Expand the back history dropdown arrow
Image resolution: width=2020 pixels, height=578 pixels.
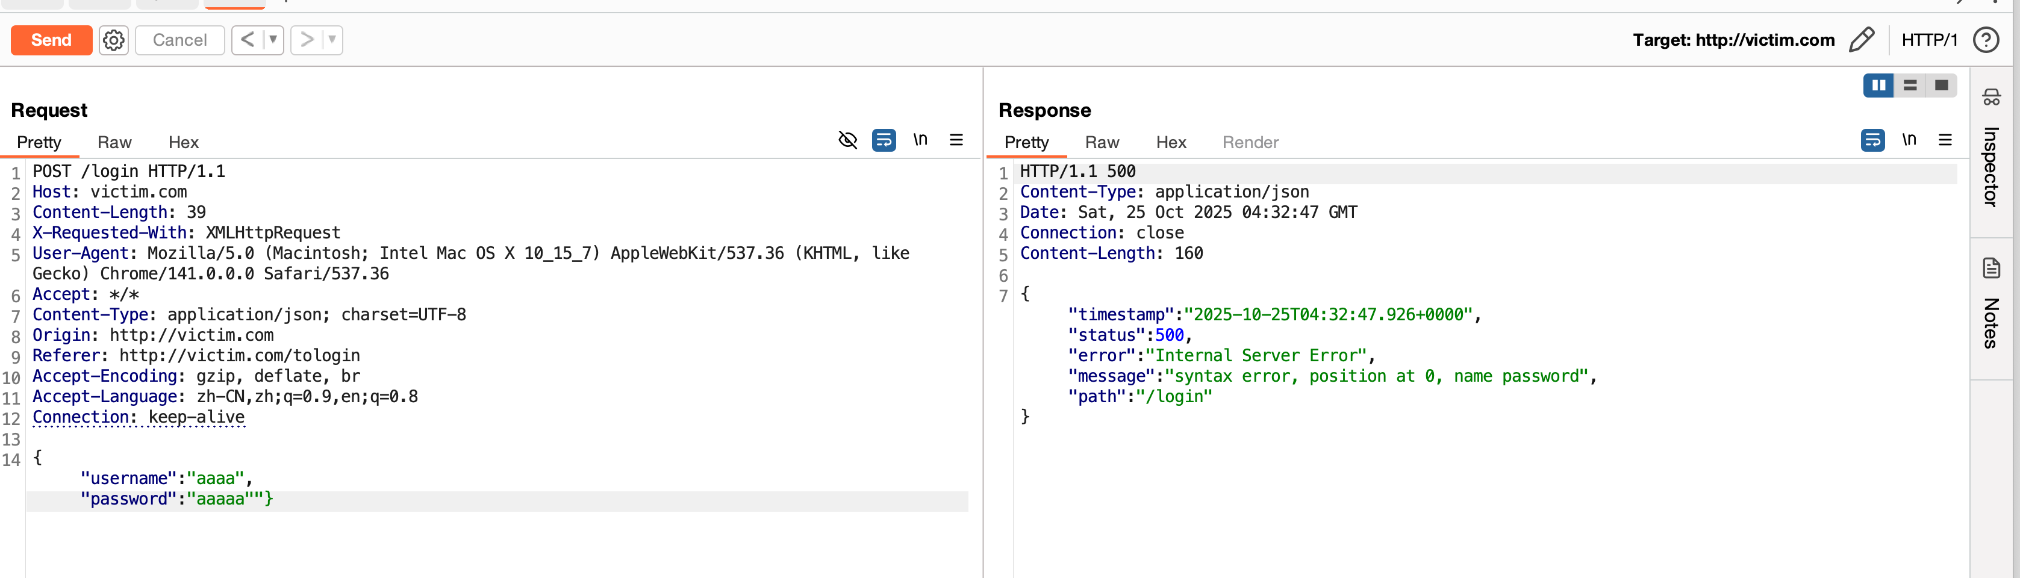pyautogui.click(x=273, y=40)
